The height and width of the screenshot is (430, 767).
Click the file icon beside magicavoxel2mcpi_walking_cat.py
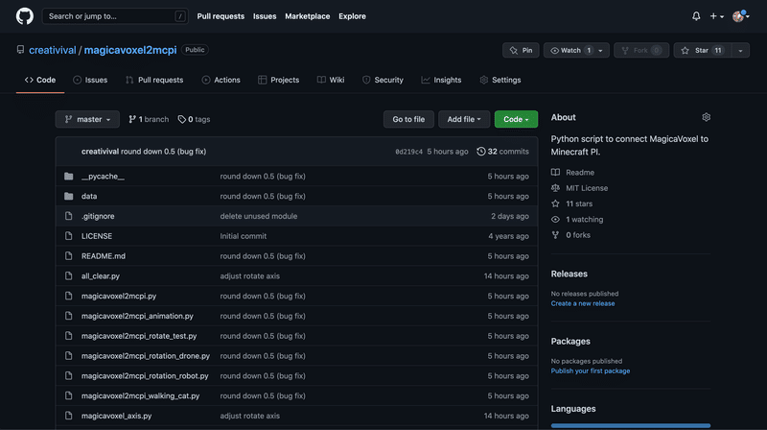click(68, 395)
